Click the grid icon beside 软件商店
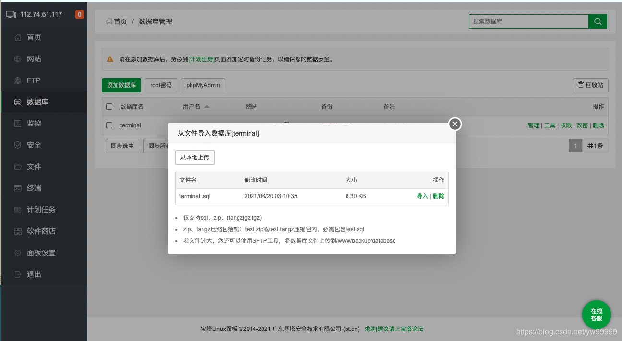 [x=18, y=231]
